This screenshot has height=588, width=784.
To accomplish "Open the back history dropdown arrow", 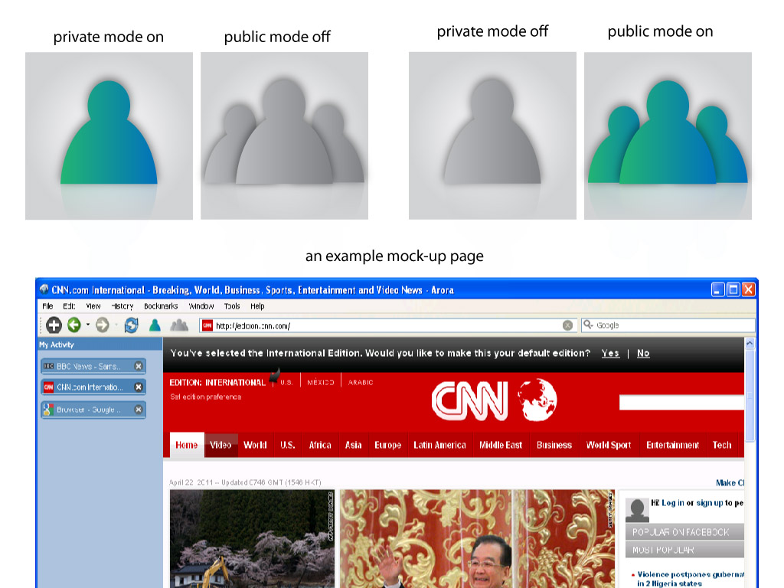I will [87, 325].
